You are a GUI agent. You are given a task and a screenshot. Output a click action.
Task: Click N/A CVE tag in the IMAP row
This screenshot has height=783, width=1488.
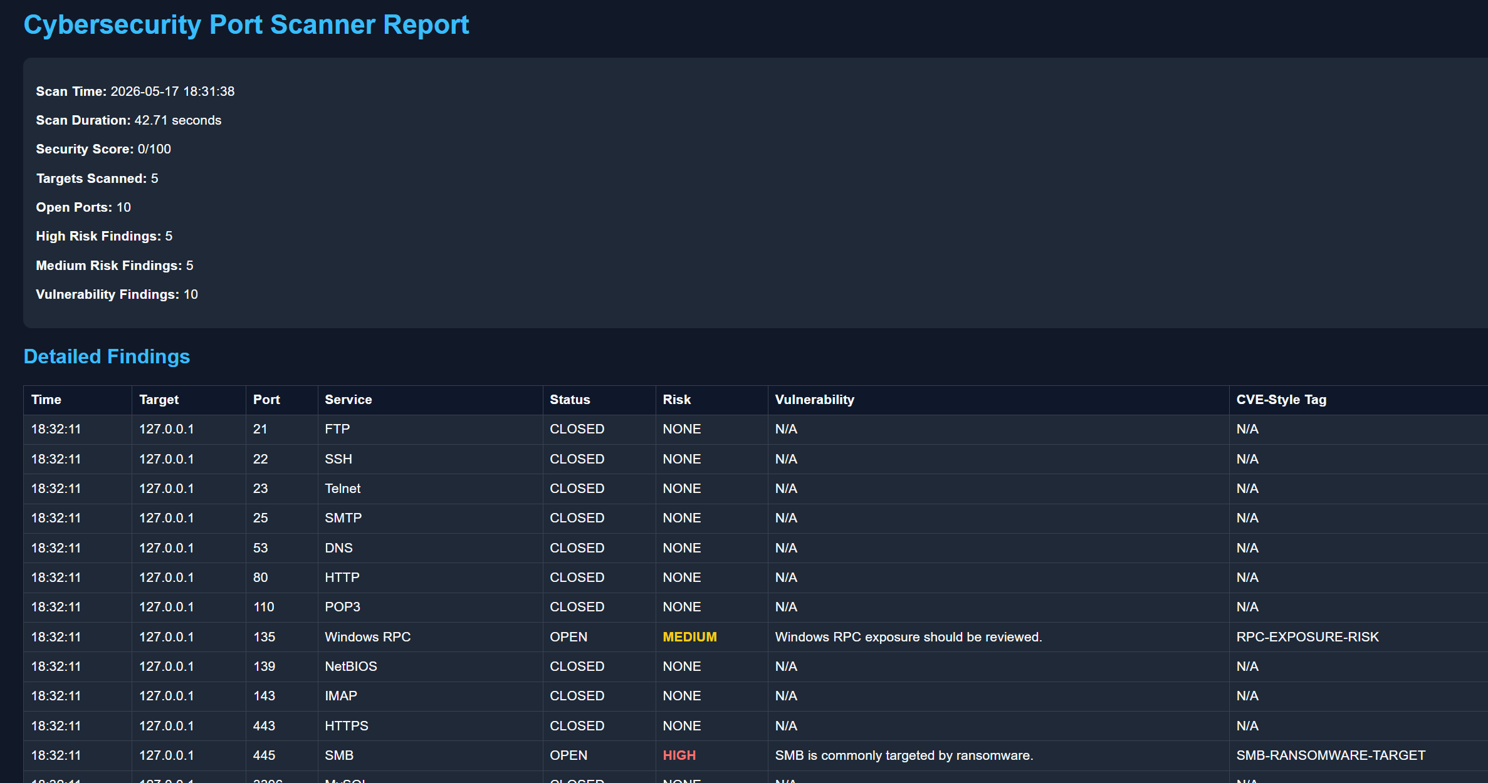(x=1247, y=696)
